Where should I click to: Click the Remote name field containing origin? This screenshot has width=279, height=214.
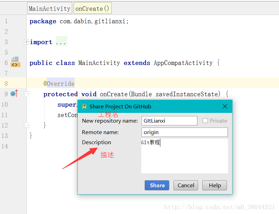point(185,132)
